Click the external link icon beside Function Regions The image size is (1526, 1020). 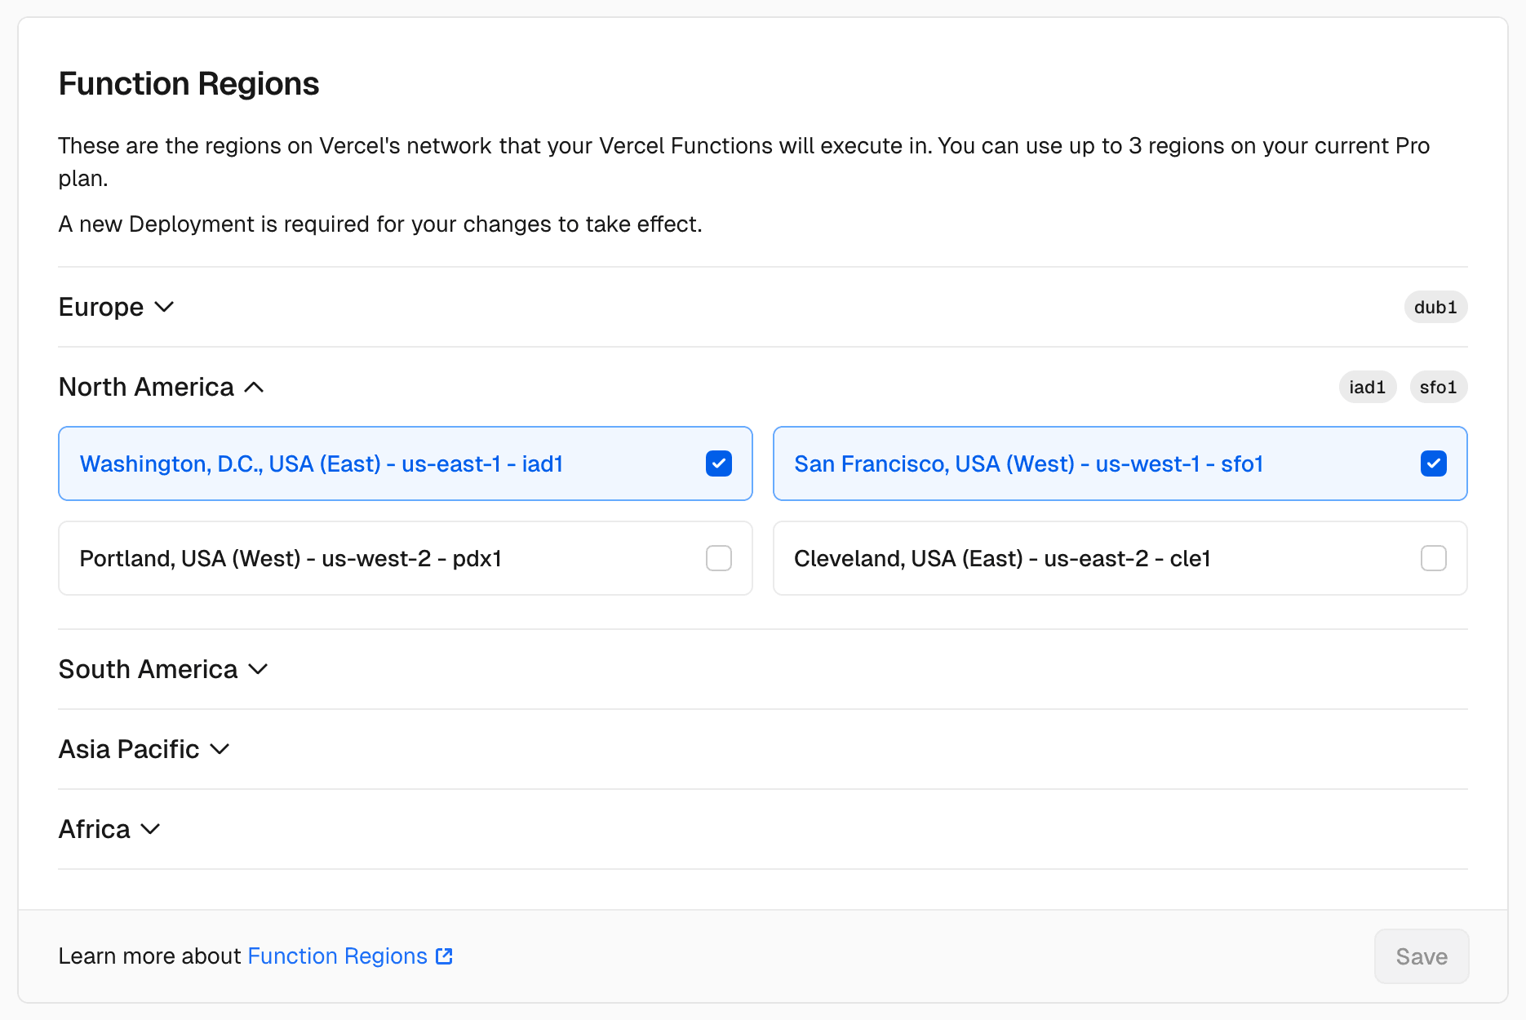(x=443, y=956)
